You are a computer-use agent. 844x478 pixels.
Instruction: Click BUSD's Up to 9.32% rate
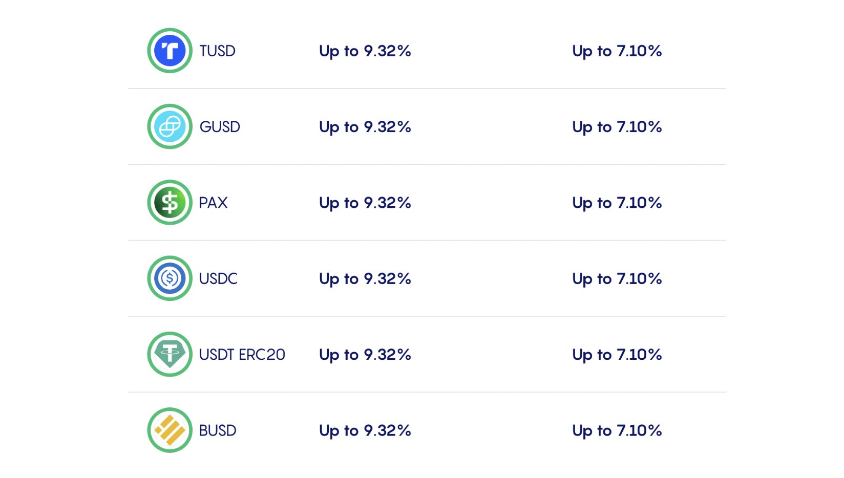pyautogui.click(x=365, y=431)
